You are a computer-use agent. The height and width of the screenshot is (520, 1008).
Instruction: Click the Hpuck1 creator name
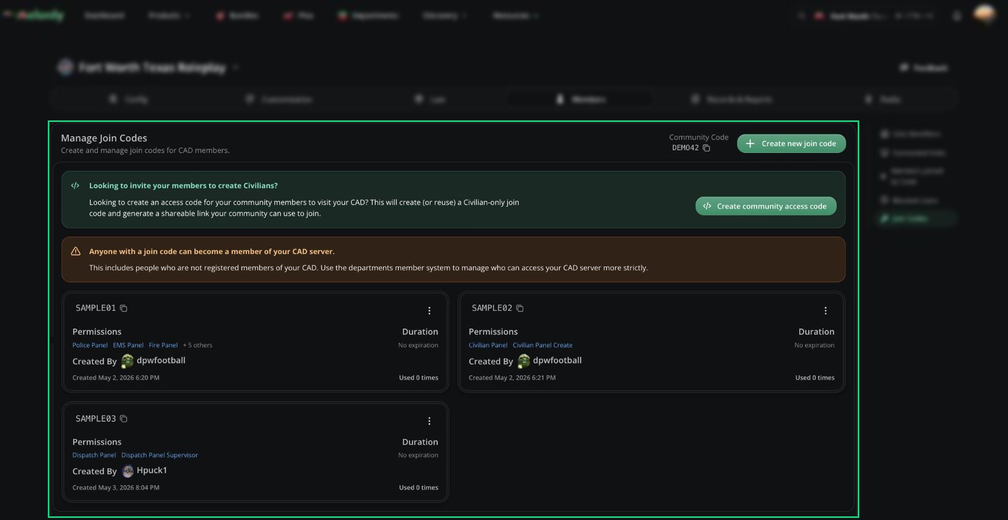click(152, 470)
